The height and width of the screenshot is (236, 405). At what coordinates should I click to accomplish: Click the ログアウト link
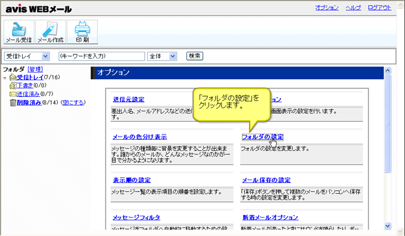point(379,8)
